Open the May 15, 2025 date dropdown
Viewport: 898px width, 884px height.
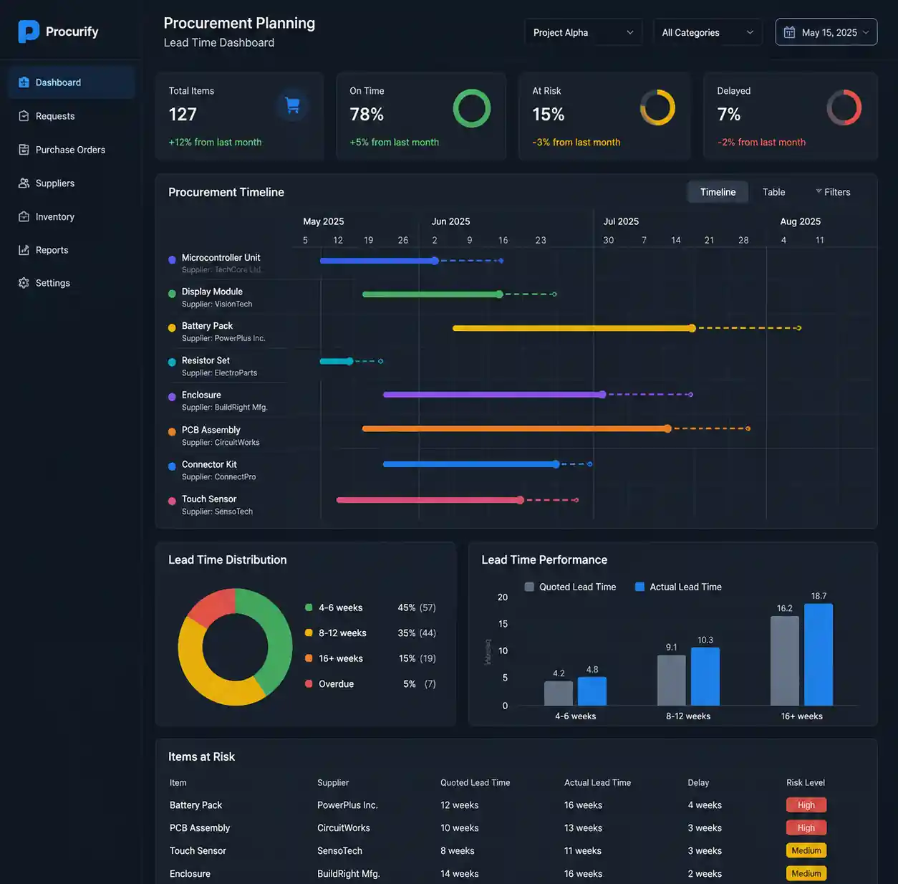coord(826,32)
